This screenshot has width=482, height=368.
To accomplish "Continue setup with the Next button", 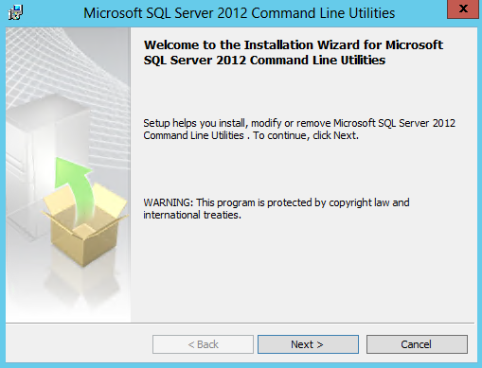I will click(x=308, y=344).
